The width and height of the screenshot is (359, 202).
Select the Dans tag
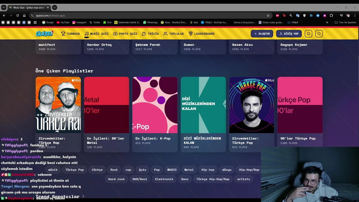(185, 179)
